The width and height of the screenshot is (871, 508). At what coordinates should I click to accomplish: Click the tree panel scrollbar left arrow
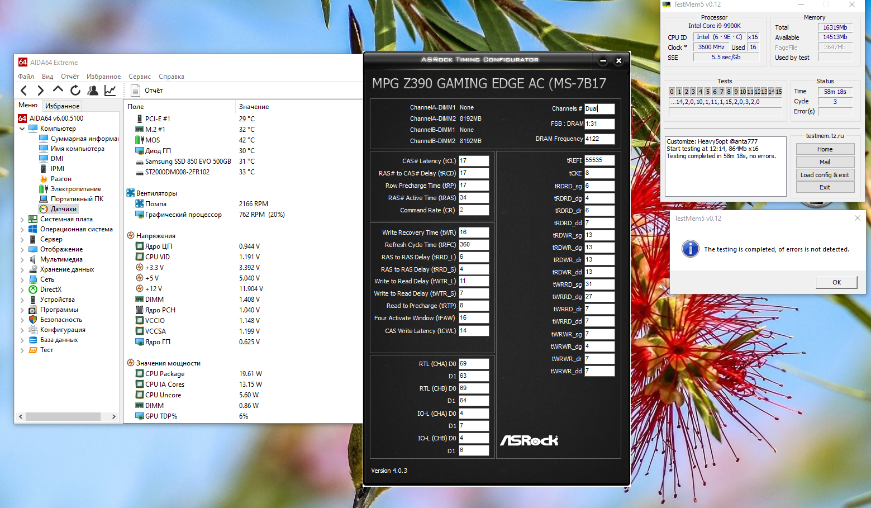(21, 416)
